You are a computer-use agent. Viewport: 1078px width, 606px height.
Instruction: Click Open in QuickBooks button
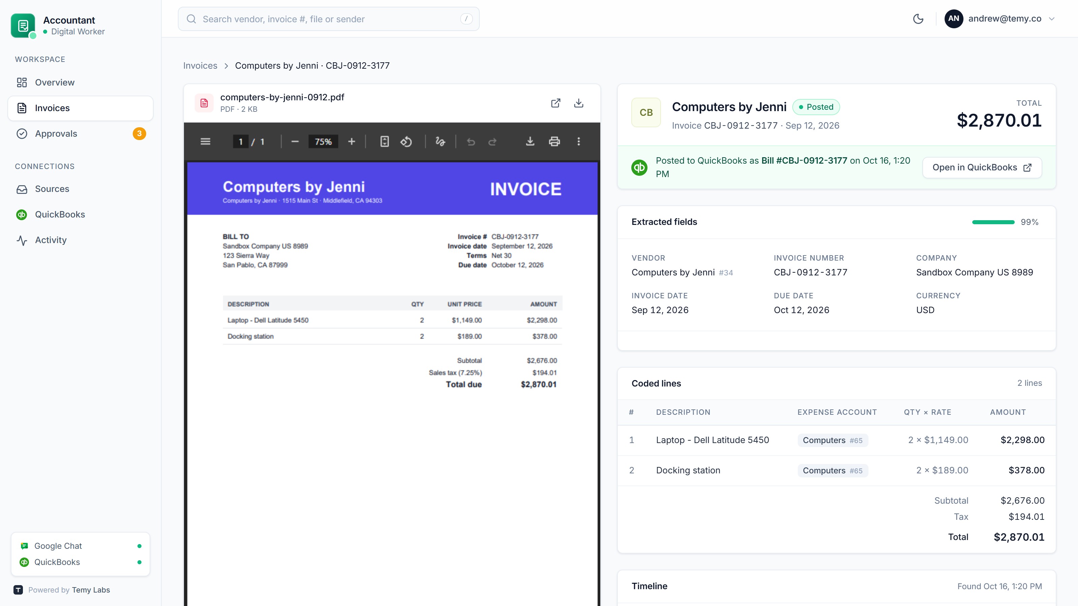pos(982,168)
